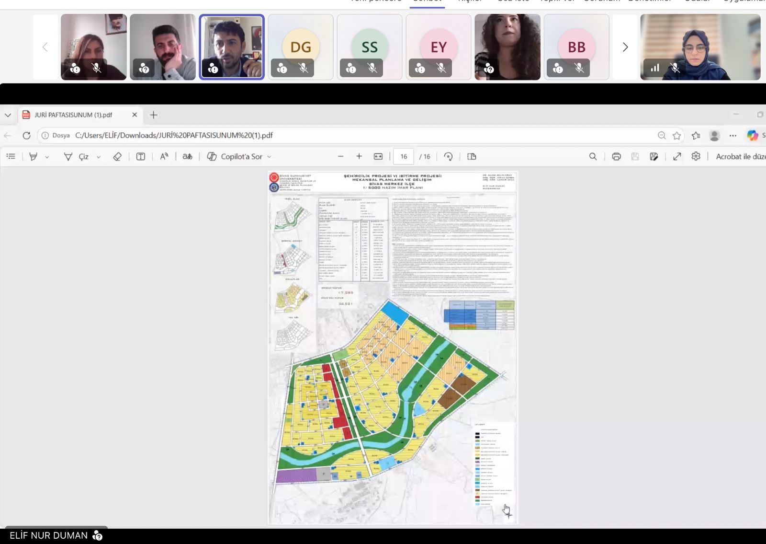Expand the highlighter options dropdown
This screenshot has height=544, width=766.
tap(47, 157)
